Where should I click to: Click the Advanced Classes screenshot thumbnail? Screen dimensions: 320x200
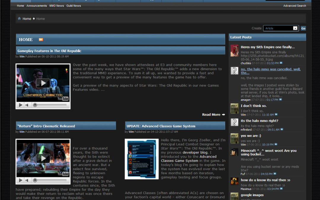[142, 159]
